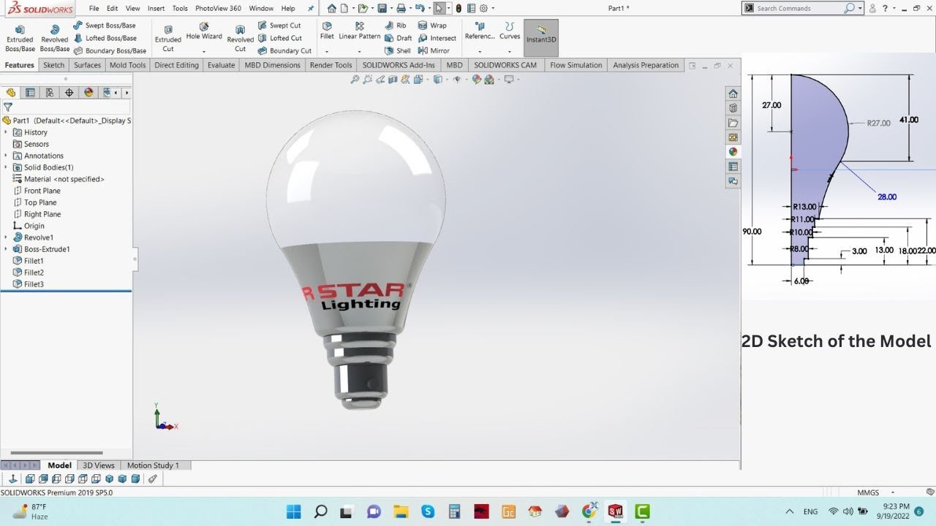This screenshot has width=936, height=526.
Task: Click the Save icon in the quick toolbar
Action: (x=382, y=8)
